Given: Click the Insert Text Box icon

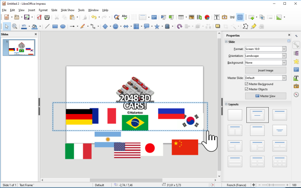Looking at the screenshot, I should (217, 17).
